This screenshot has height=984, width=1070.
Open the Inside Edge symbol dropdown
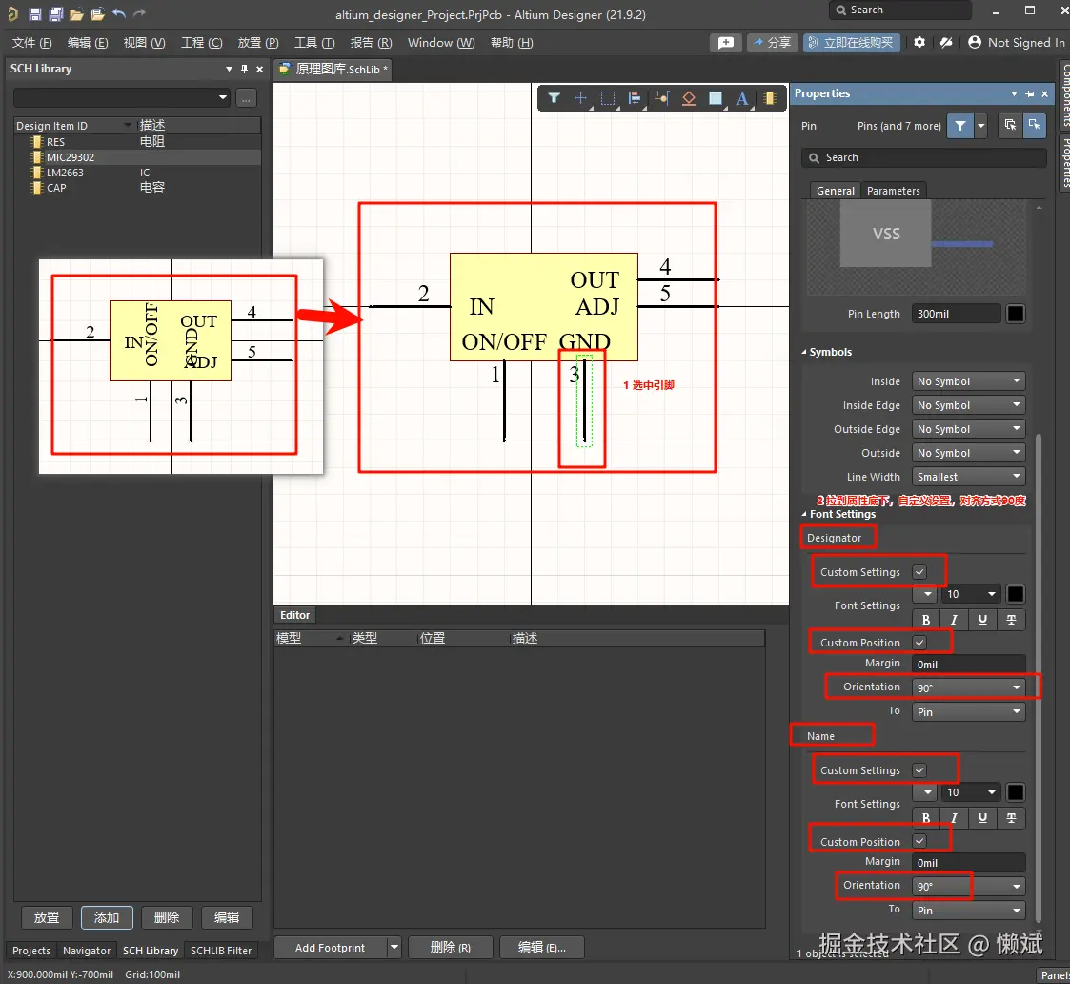(x=969, y=405)
